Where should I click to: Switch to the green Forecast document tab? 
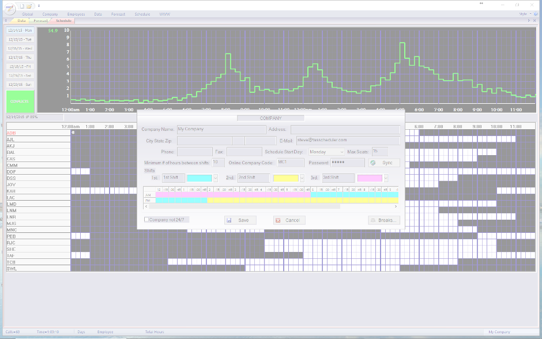click(40, 21)
